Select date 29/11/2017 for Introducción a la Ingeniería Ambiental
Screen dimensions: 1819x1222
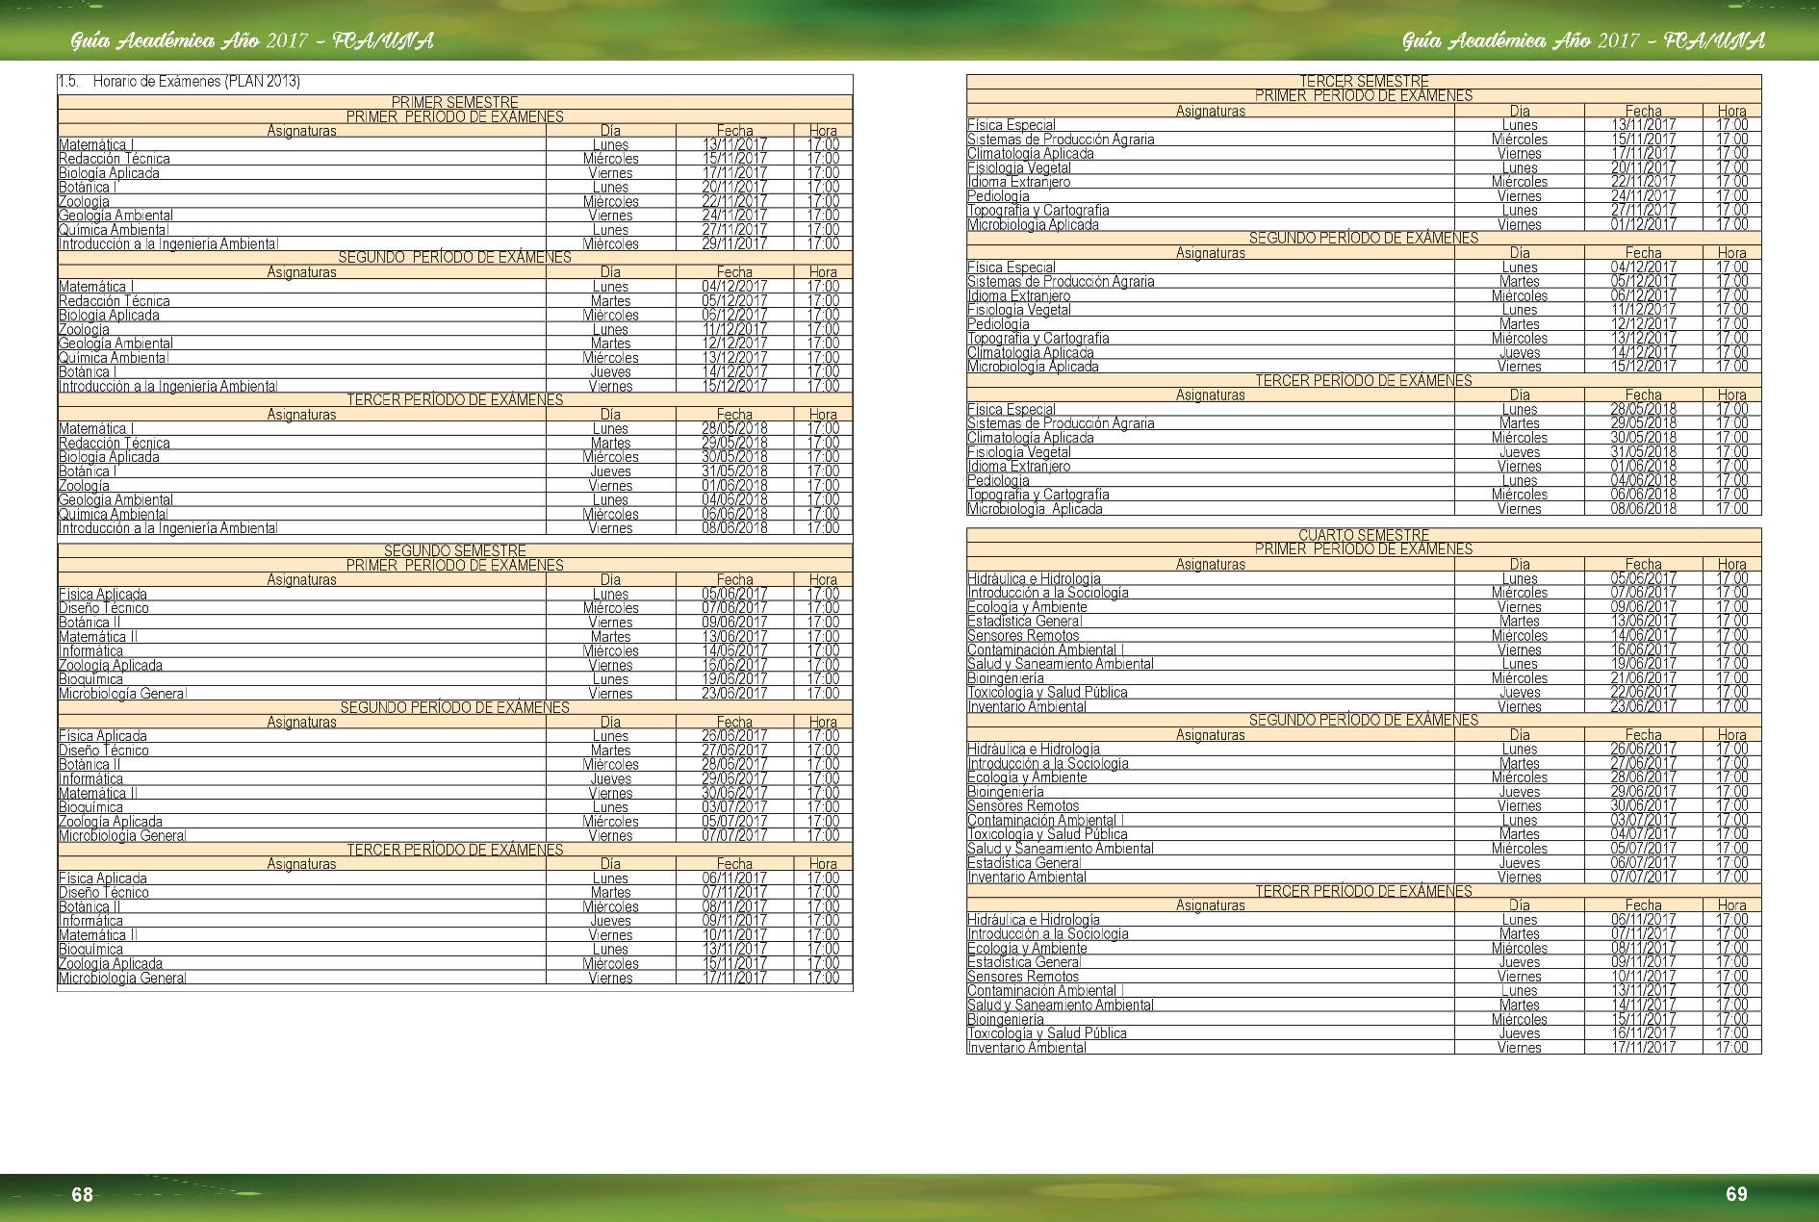pos(734,244)
